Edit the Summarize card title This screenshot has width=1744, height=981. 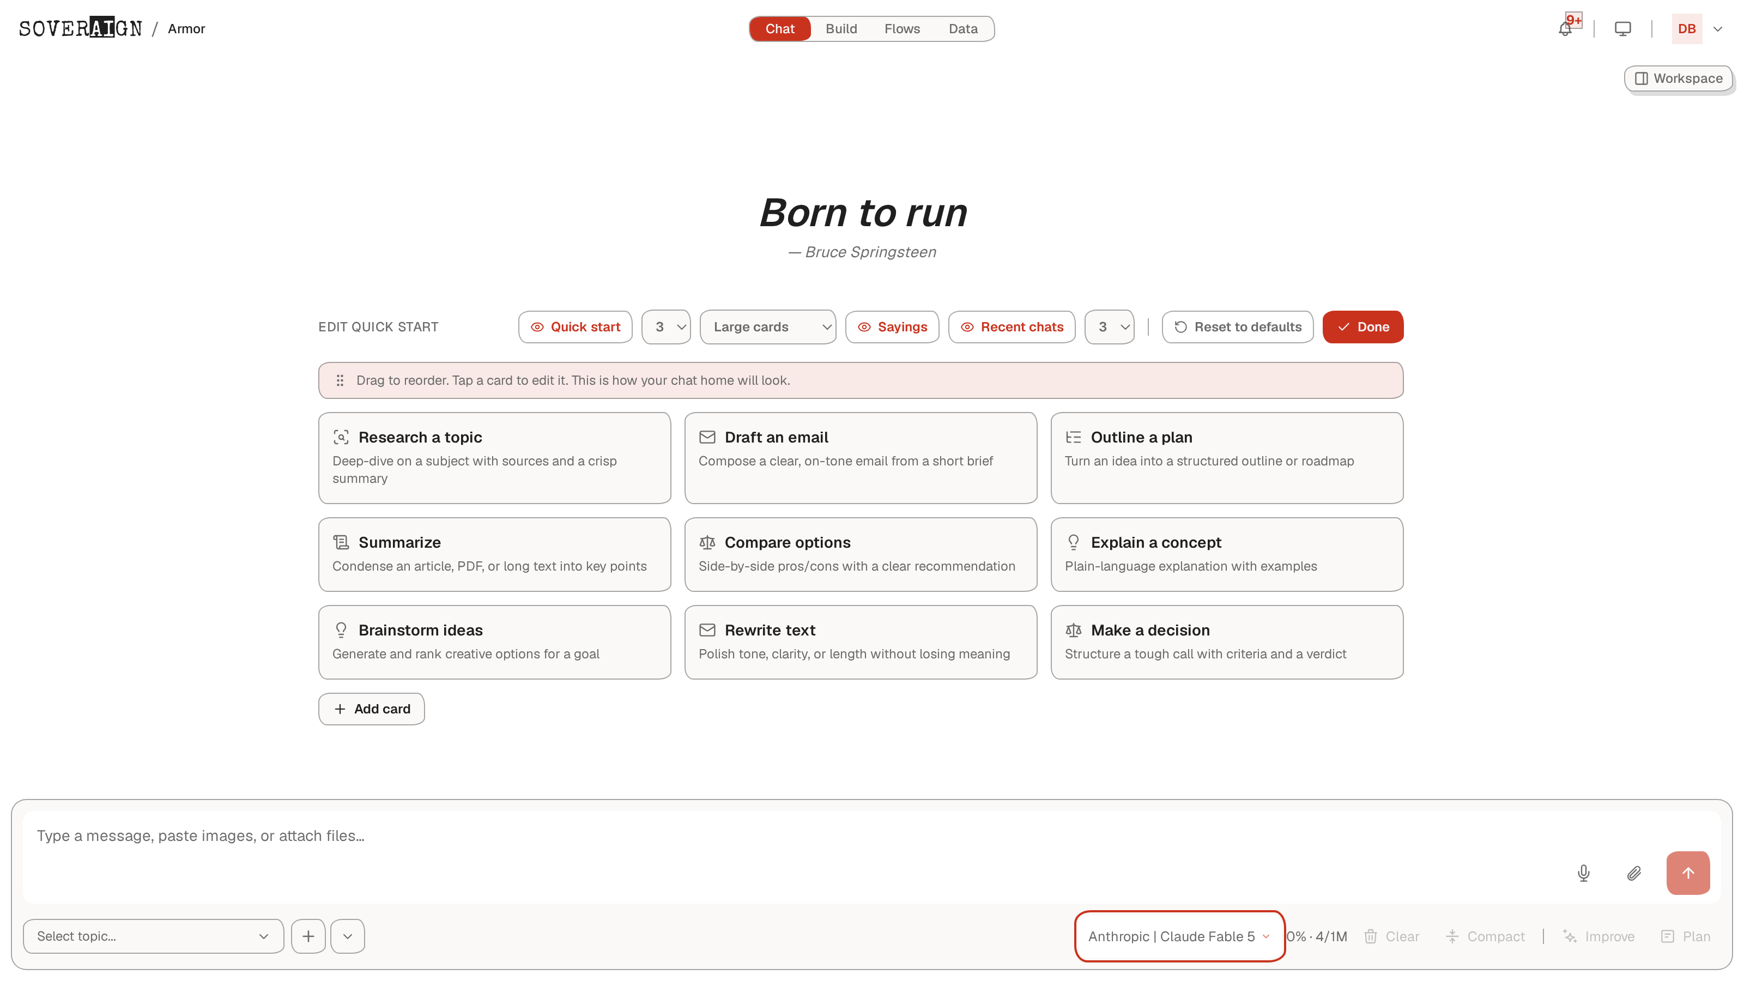click(x=399, y=542)
